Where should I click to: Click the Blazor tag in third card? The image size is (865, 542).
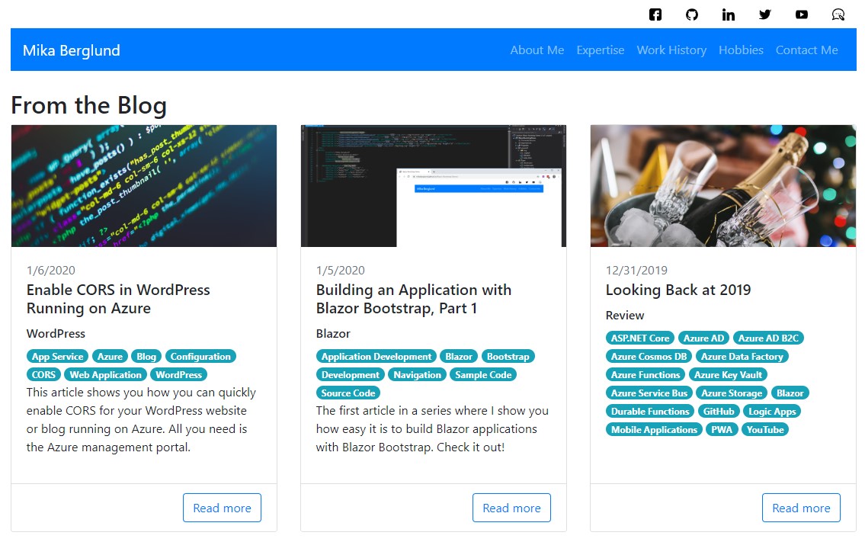point(790,393)
